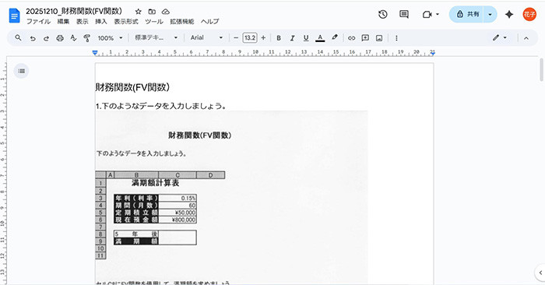Star the document with the star icon
This screenshot has width=545, height=285.
(x=138, y=12)
